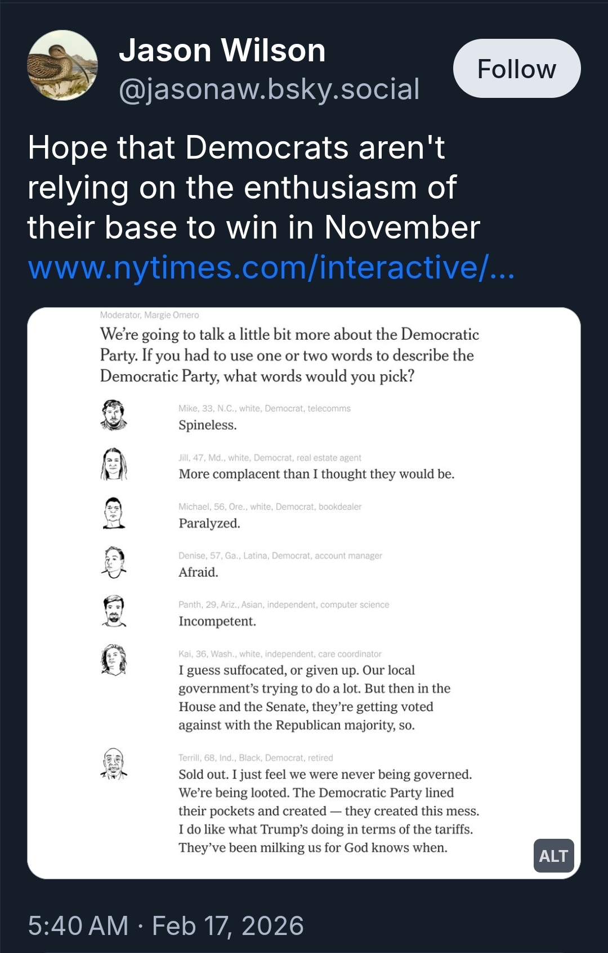Click the "Hope that Democrats" post text
Image resolution: width=608 pixels, height=953 pixels.
253,187
